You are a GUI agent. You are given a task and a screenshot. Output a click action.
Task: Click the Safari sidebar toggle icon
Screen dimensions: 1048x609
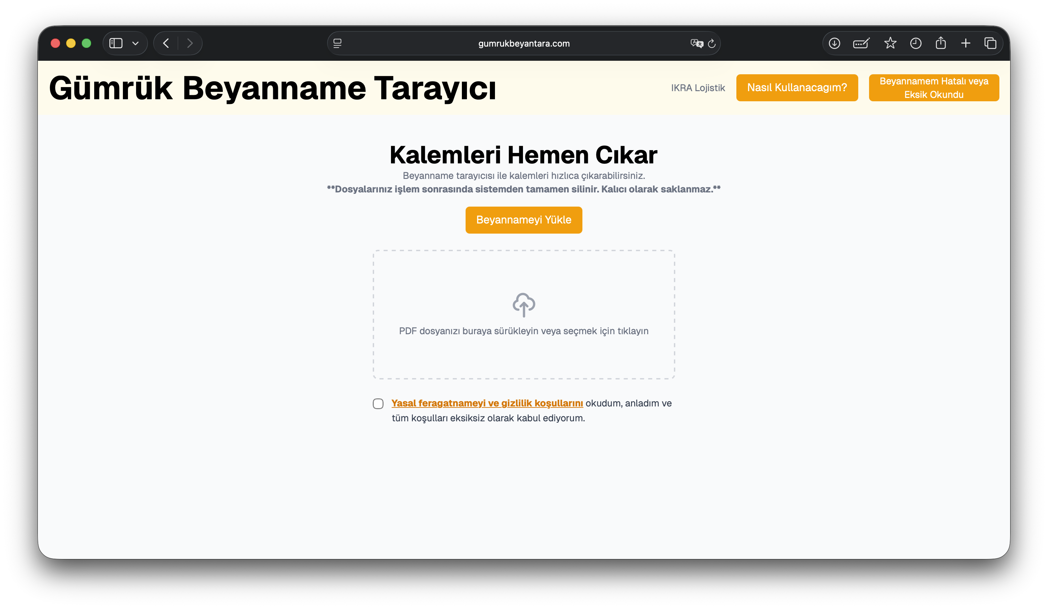coord(115,43)
